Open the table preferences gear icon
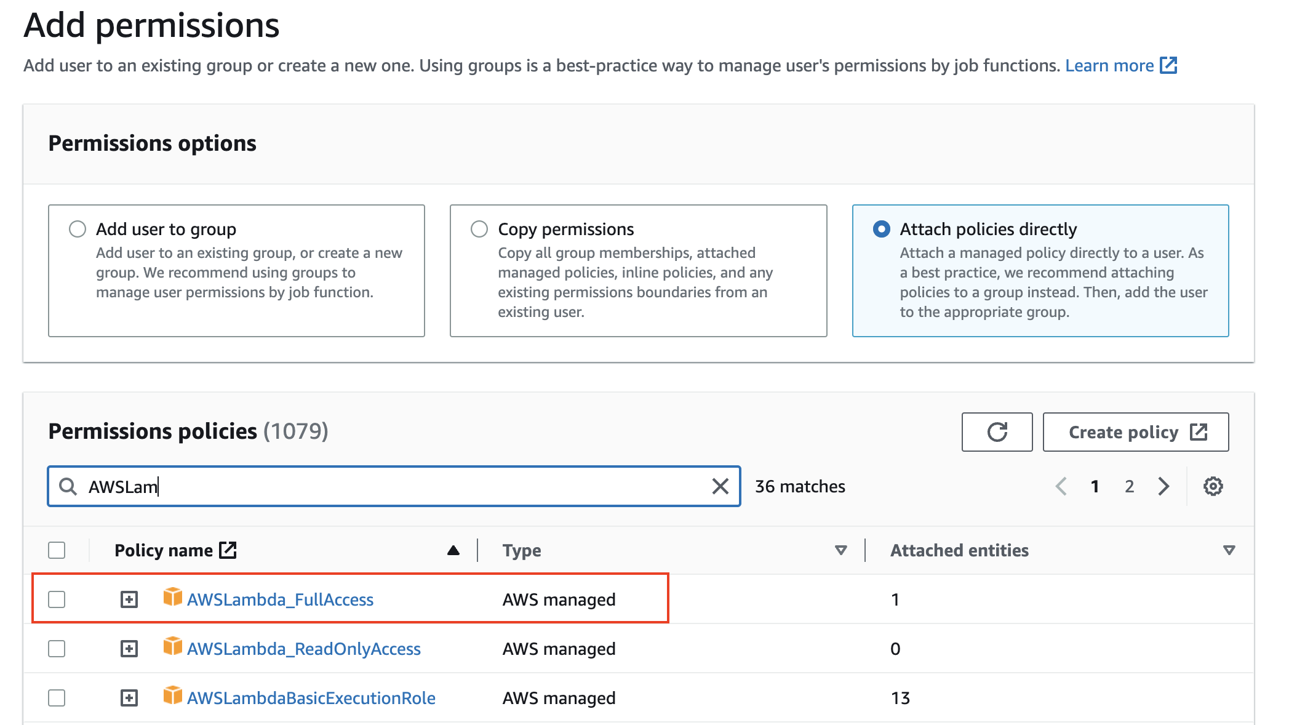This screenshot has height=725, width=1297. pos(1213,486)
